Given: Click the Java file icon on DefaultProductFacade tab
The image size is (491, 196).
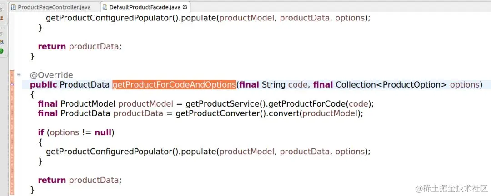Looking at the screenshot, I should click(105, 7).
